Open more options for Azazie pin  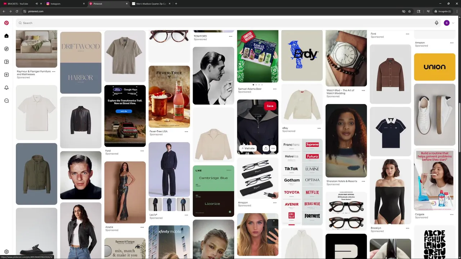pos(142,227)
